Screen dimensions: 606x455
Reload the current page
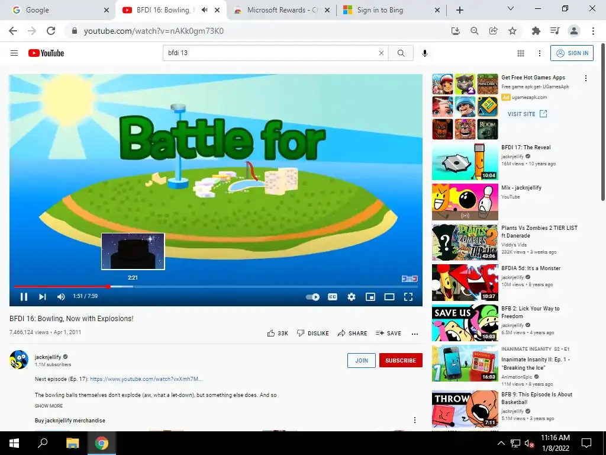(51, 31)
